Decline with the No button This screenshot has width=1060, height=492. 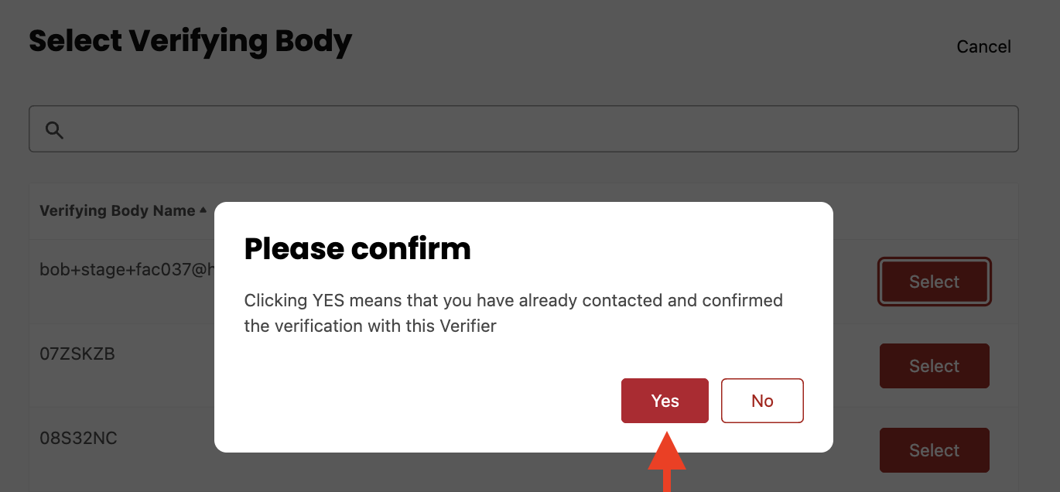[762, 401]
